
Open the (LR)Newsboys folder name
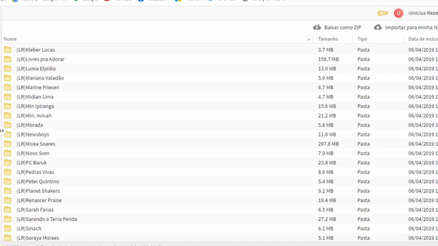[x=33, y=134]
